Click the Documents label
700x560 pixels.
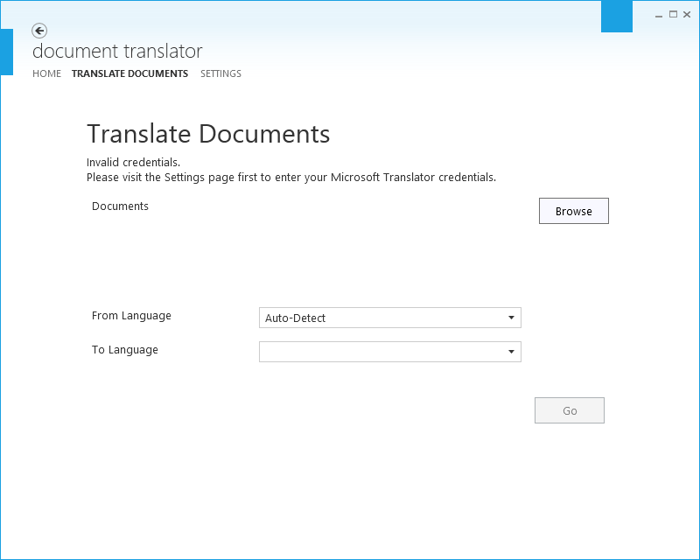(x=120, y=206)
